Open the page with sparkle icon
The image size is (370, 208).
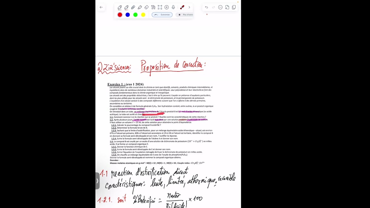pyautogui.click(x=227, y=7)
